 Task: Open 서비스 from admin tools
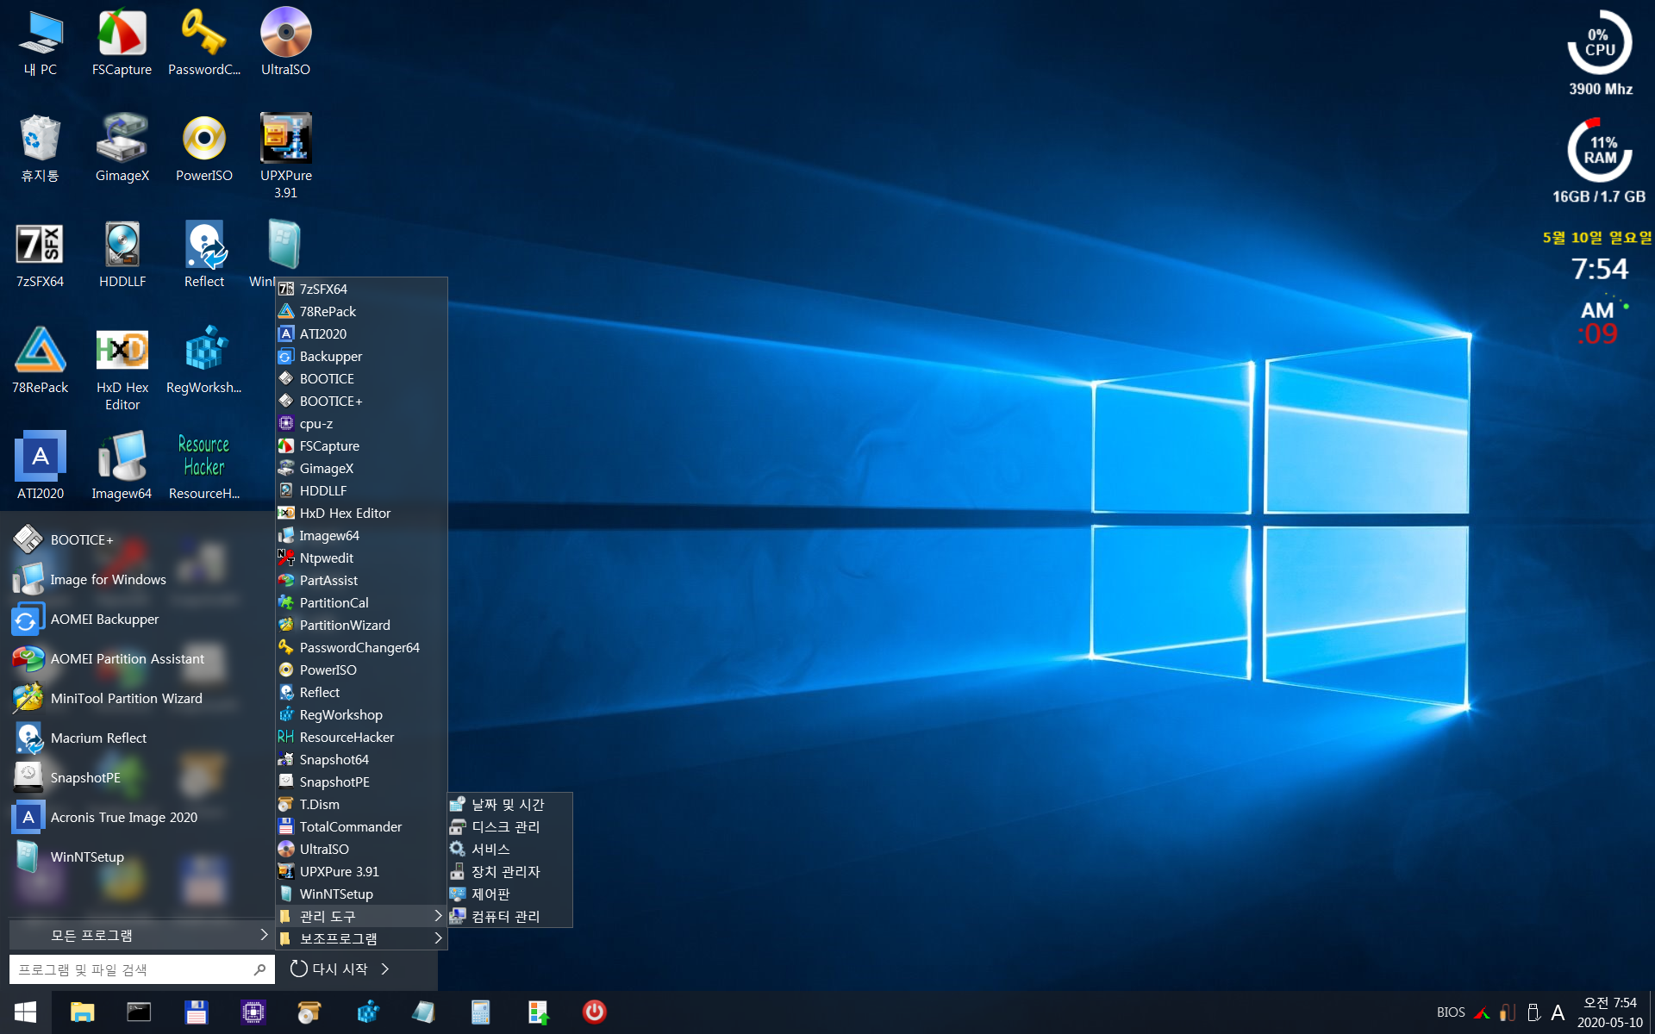[x=509, y=849]
